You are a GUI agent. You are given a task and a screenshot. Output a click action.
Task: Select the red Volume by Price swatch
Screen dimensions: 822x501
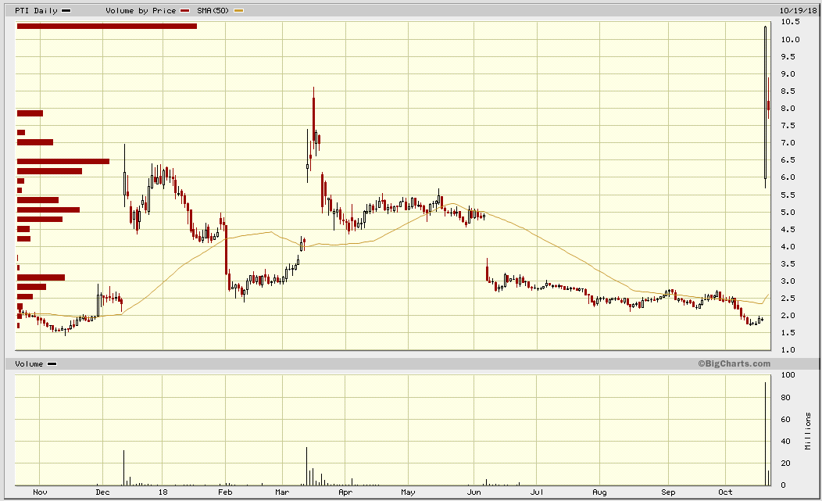pos(184,10)
